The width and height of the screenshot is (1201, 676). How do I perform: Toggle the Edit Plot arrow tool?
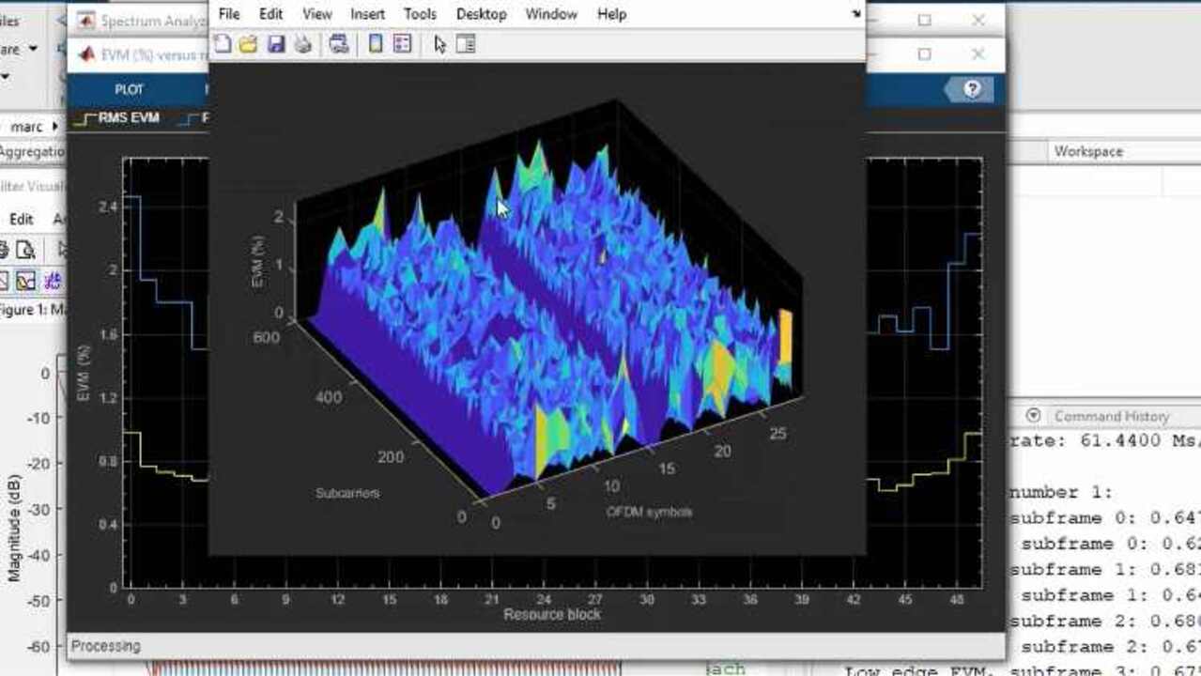coord(439,44)
